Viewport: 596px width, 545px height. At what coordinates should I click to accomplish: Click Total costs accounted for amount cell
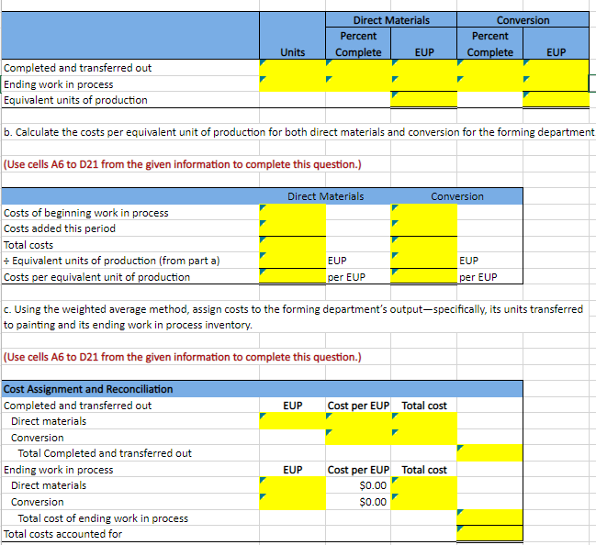pos(490,534)
